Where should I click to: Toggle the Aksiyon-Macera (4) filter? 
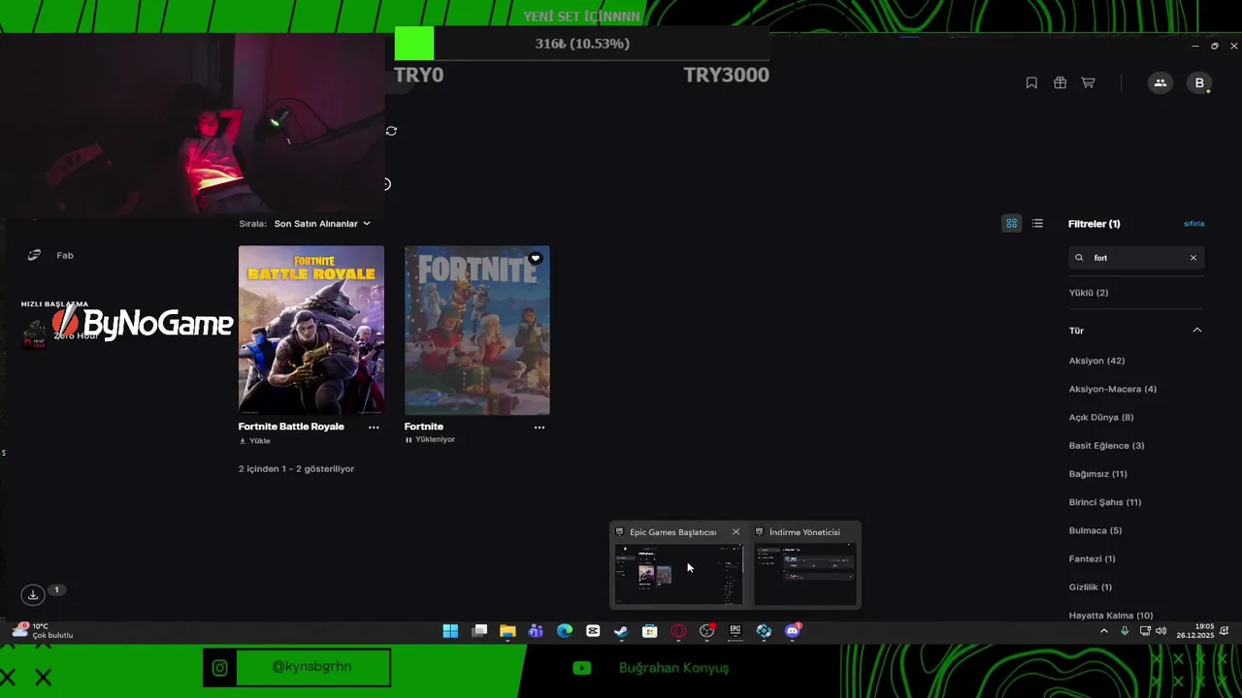[x=1113, y=389]
